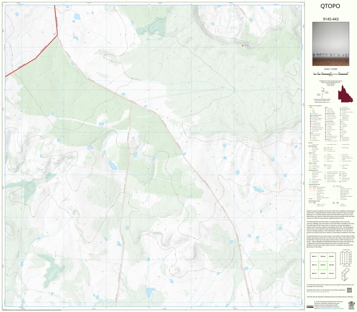The image size is (357, 312).
Task: Click the Queensland Government crest logo
Action: [x=351, y=305]
